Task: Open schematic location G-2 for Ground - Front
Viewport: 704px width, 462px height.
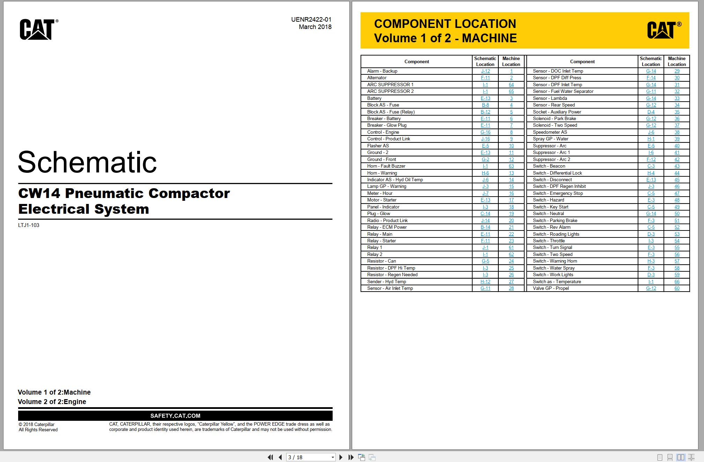Action: (x=485, y=159)
